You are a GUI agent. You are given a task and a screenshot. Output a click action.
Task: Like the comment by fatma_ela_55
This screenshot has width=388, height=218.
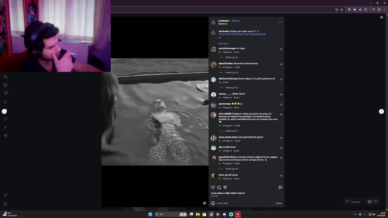(281, 176)
